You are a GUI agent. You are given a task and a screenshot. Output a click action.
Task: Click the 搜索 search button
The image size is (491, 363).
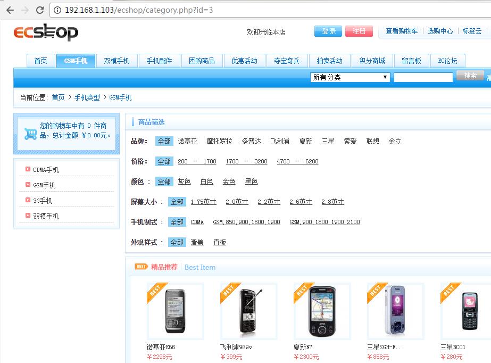470,76
